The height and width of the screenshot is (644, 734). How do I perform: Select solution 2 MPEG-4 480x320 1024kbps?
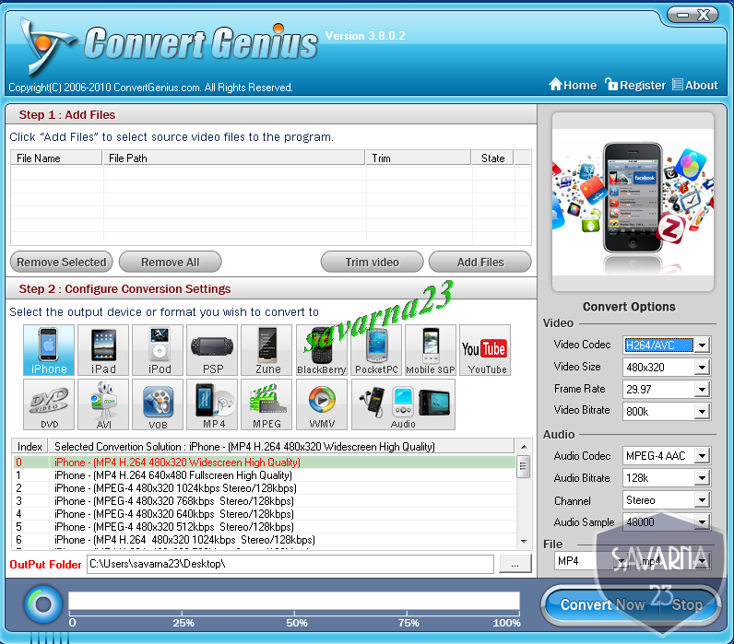pos(264,488)
